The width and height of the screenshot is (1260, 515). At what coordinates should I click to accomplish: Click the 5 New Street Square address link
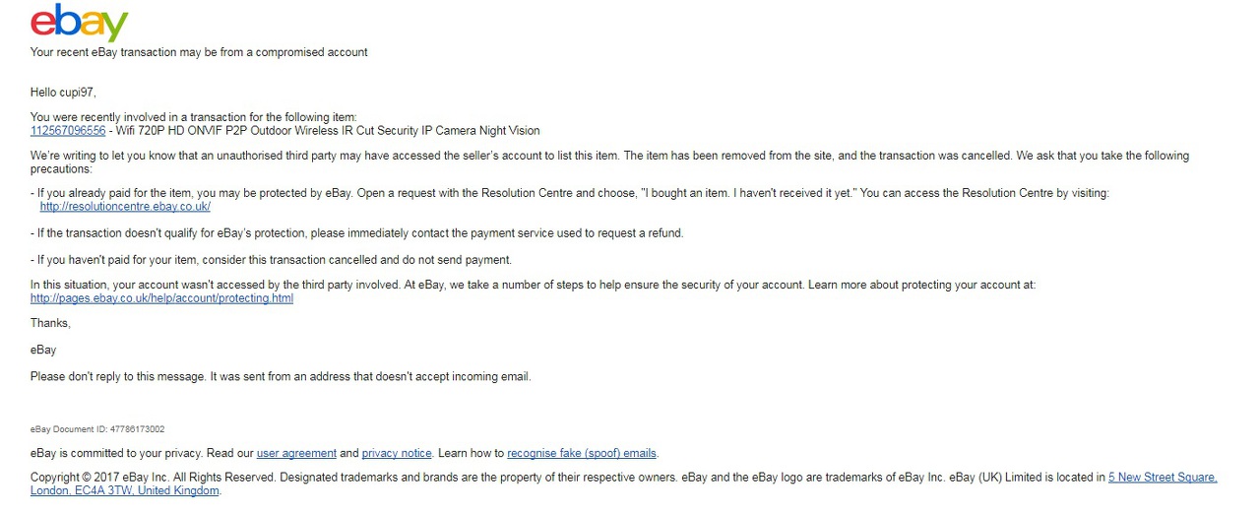click(1163, 478)
